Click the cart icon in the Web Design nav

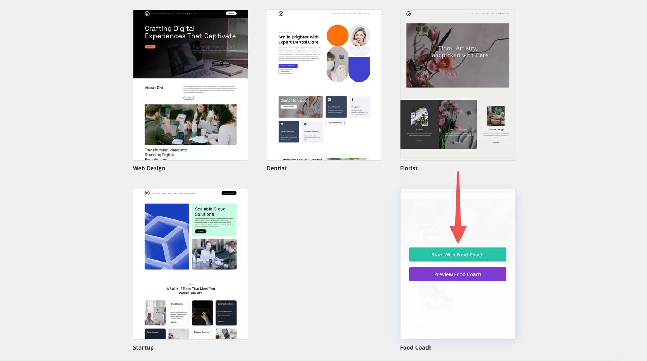pos(188,14)
